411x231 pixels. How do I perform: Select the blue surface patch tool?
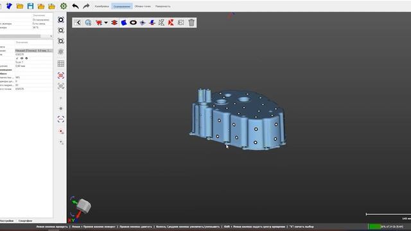click(124, 22)
